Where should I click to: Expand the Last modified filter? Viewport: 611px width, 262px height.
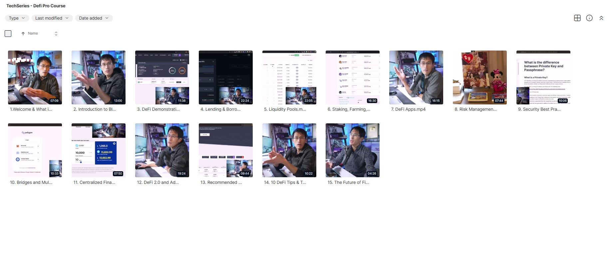point(52,18)
